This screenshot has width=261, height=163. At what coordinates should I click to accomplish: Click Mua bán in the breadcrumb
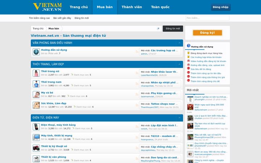(54, 29)
